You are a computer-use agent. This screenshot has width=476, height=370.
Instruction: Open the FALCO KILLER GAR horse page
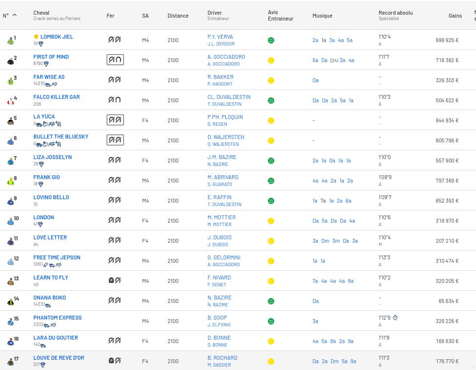tap(56, 97)
